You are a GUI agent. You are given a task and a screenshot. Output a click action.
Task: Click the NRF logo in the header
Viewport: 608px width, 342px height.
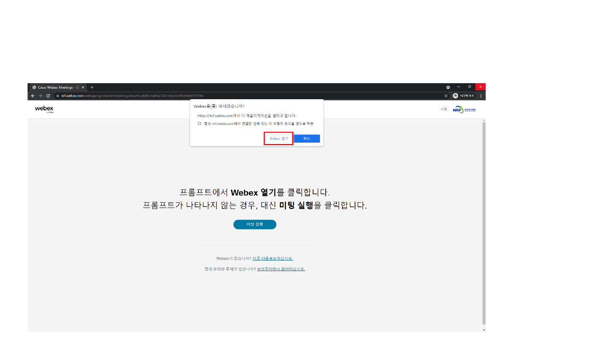click(x=464, y=110)
